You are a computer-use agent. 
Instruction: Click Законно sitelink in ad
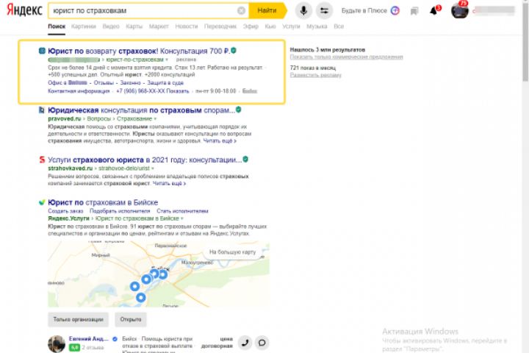click(x=131, y=83)
